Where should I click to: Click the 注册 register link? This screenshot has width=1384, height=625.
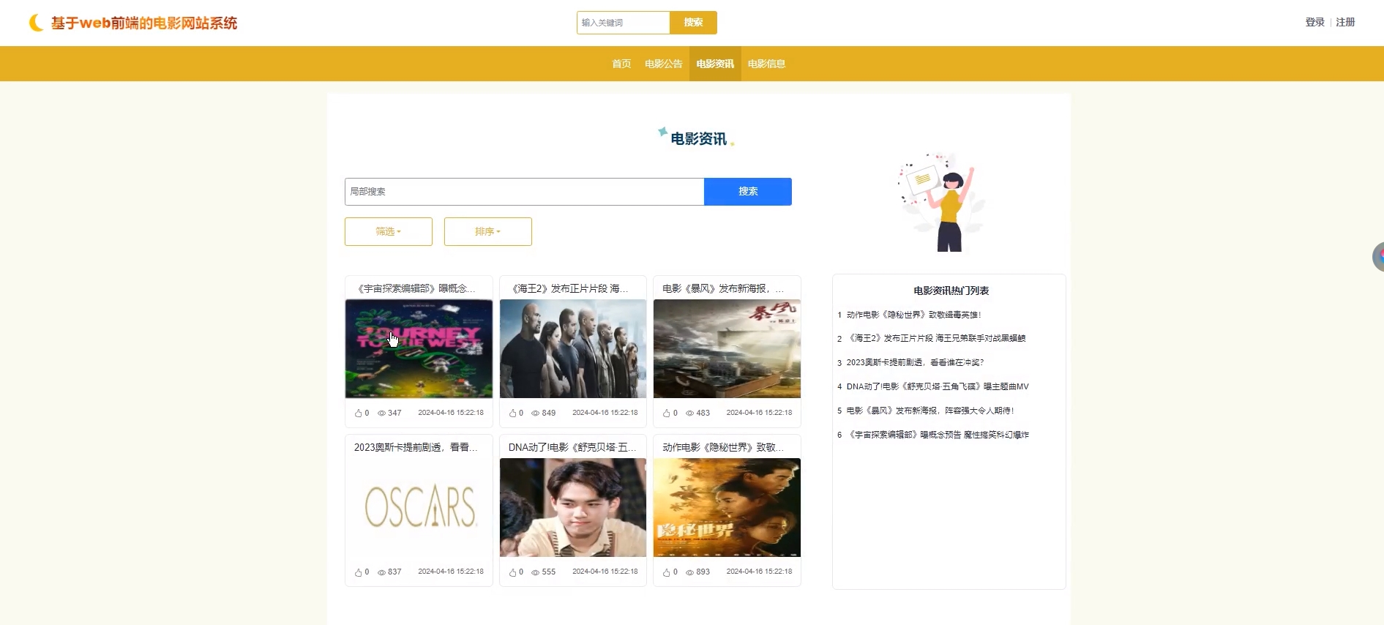coord(1345,22)
